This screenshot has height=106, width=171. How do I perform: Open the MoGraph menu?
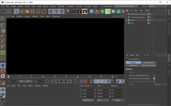[61, 6]
